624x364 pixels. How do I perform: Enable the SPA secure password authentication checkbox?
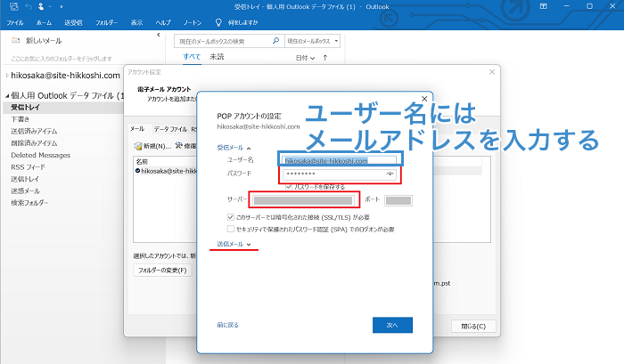click(x=230, y=229)
